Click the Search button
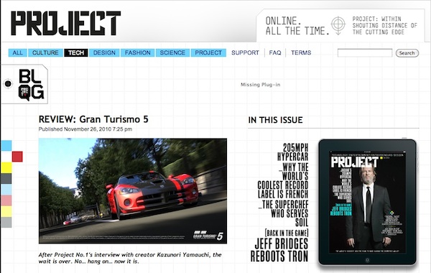The width and height of the screenshot is (431, 273). pos(407,53)
